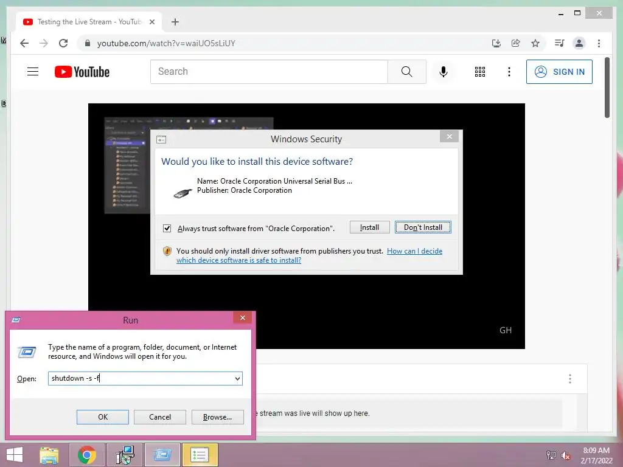Close the Run dialog
Screen dimensions: 623x467
(242, 317)
